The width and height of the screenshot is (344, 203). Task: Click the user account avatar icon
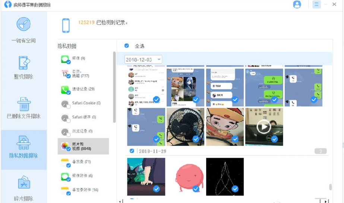297,4
